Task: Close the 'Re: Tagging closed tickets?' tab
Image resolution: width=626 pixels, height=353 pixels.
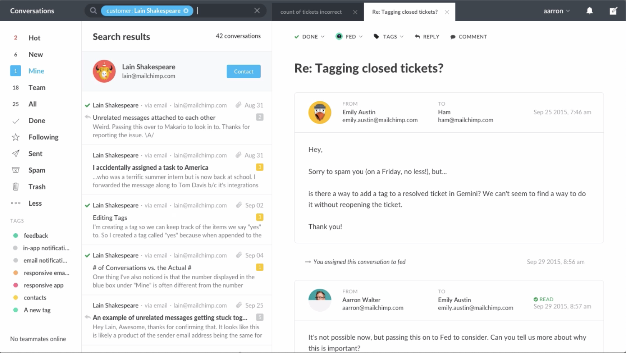Action: (447, 12)
